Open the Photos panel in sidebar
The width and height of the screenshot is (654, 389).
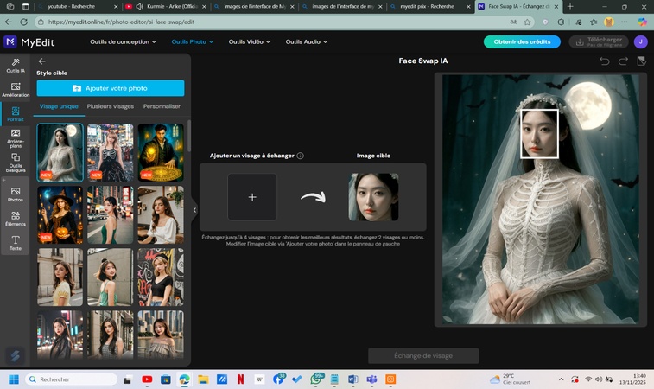tap(15, 194)
